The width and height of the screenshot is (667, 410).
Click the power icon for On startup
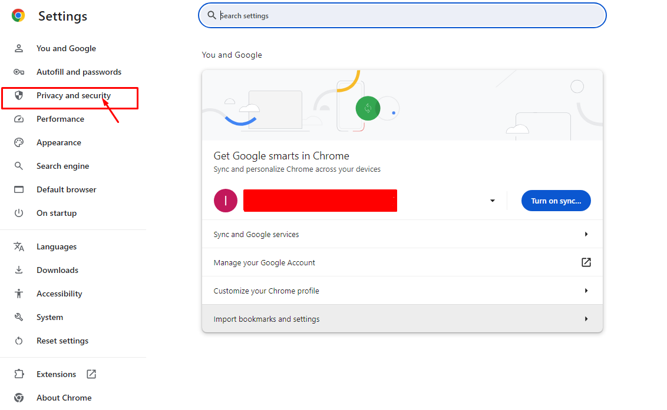click(19, 213)
